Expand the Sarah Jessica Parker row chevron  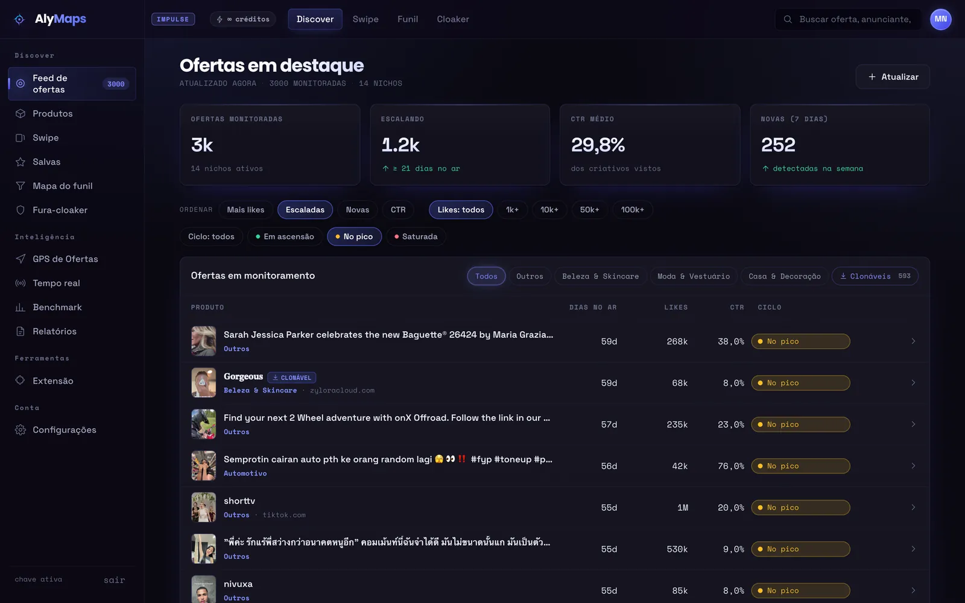click(913, 341)
